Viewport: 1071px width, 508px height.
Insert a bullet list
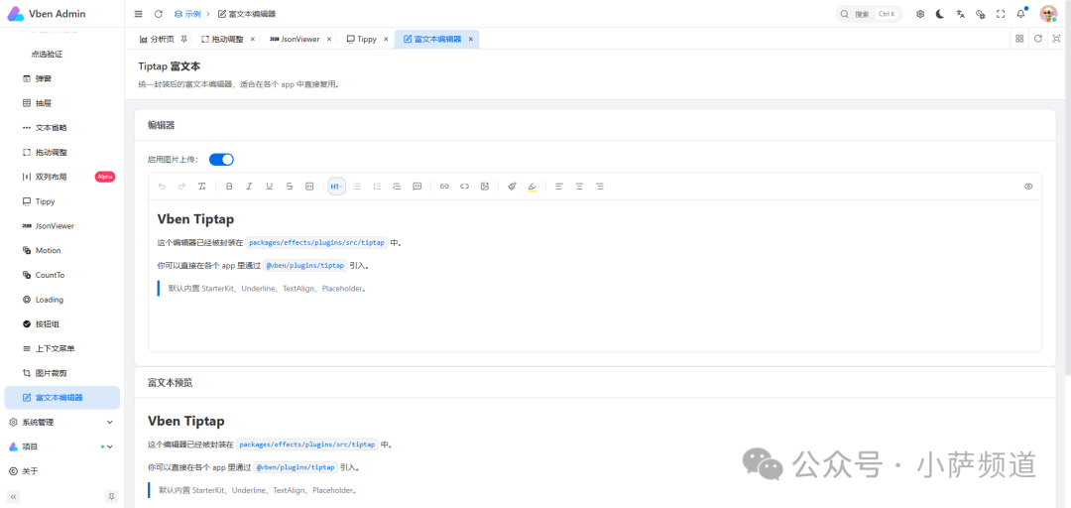[x=357, y=186]
